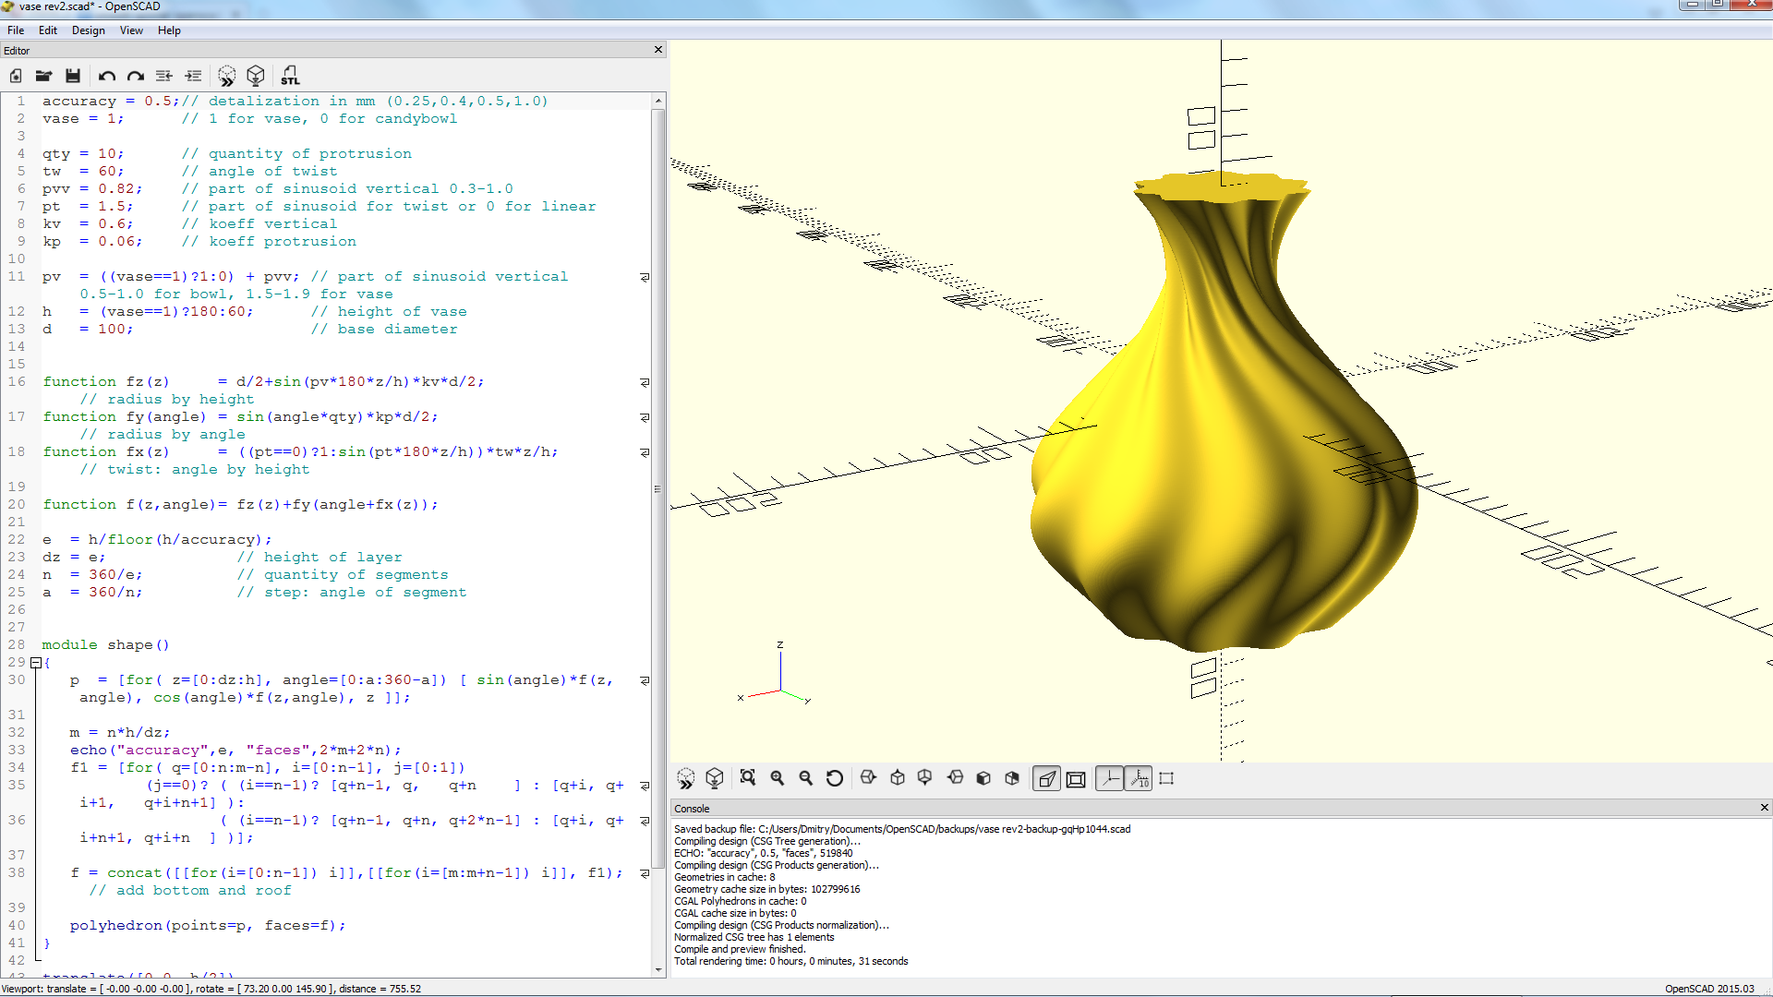Toggle the Show Edges button
Image resolution: width=1773 pixels, height=997 pixels.
(1166, 779)
